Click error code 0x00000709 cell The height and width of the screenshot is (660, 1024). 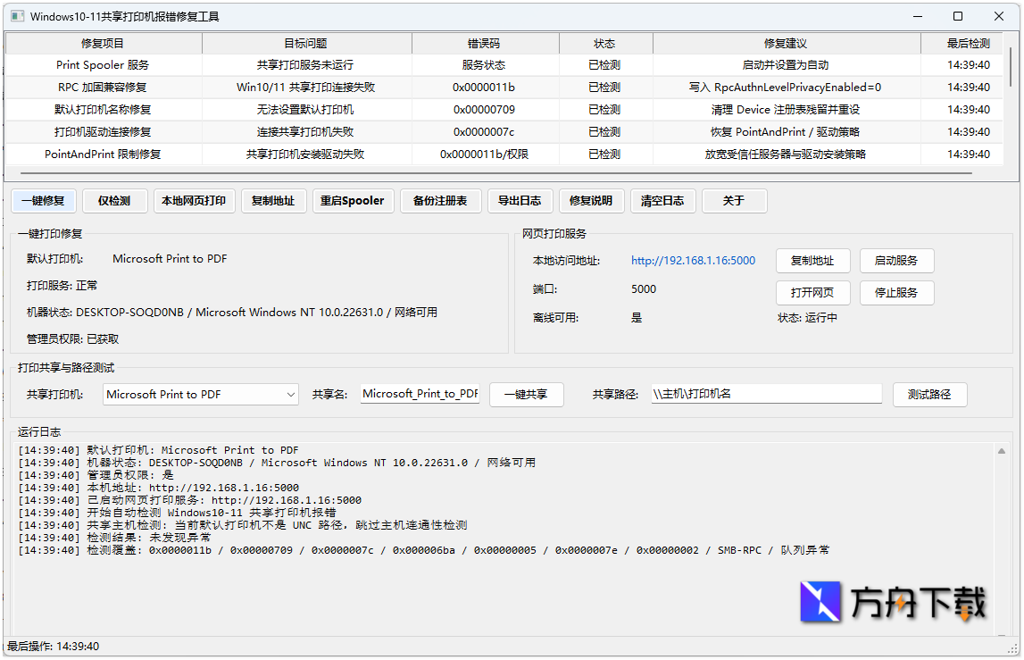click(x=485, y=109)
